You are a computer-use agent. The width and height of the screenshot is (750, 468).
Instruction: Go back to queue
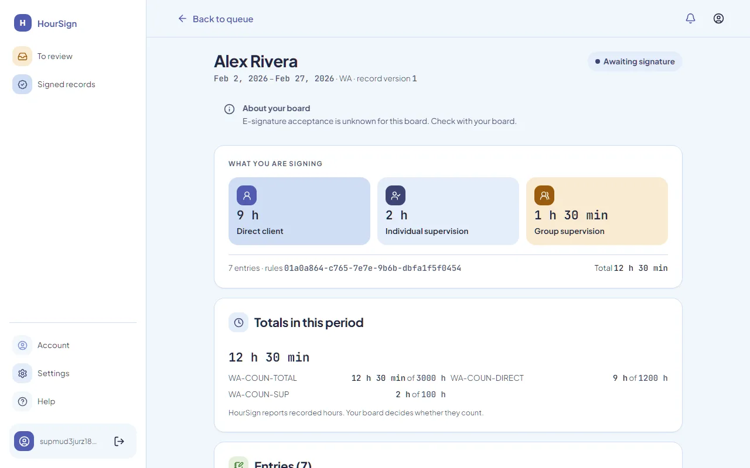216,19
